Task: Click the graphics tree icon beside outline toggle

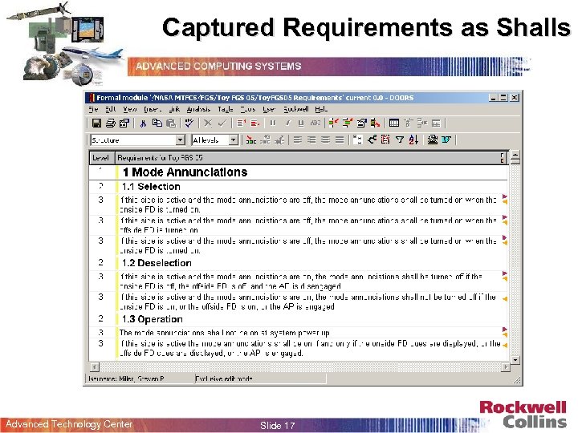Action: pos(372,140)
